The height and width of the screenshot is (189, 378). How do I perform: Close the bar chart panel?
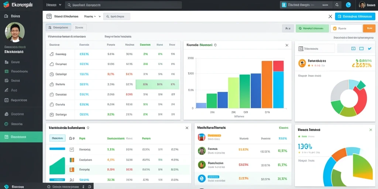(286, 45)
